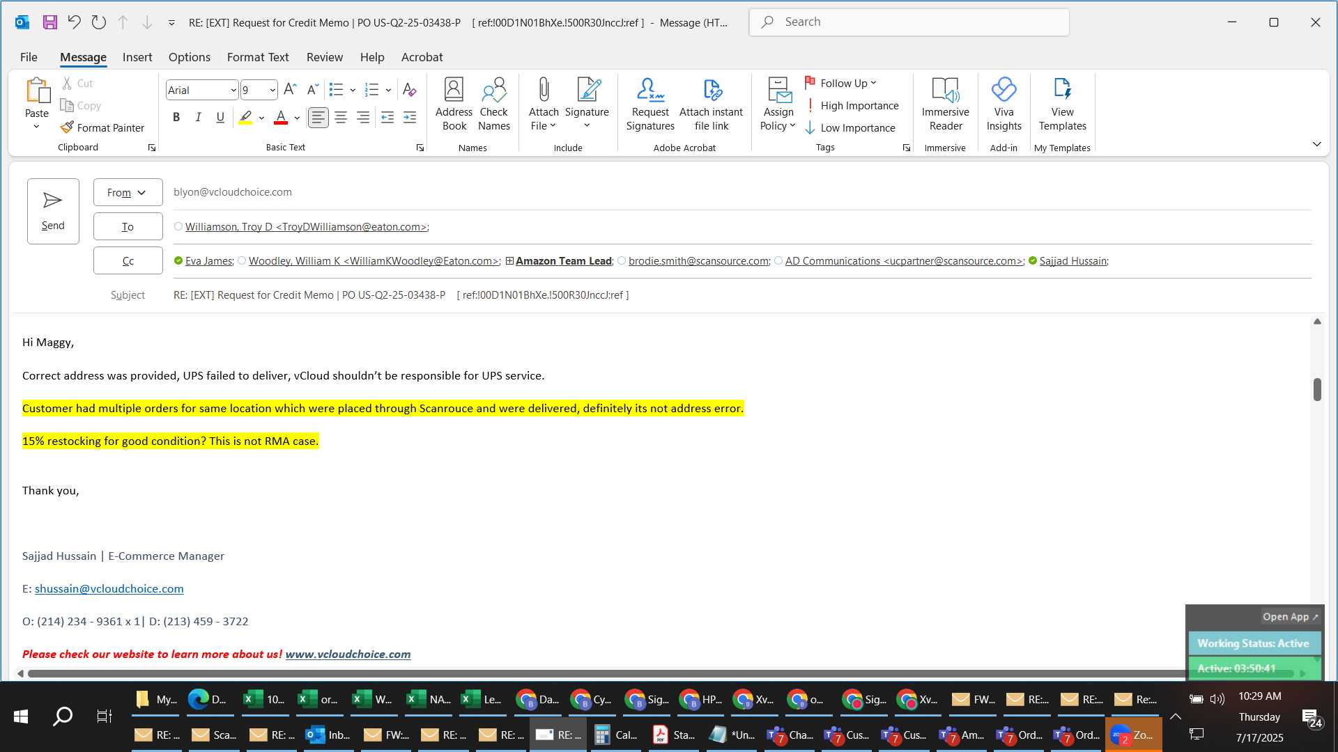
Task: Open the font size dropdown
Action: click(x=272, y=91)
